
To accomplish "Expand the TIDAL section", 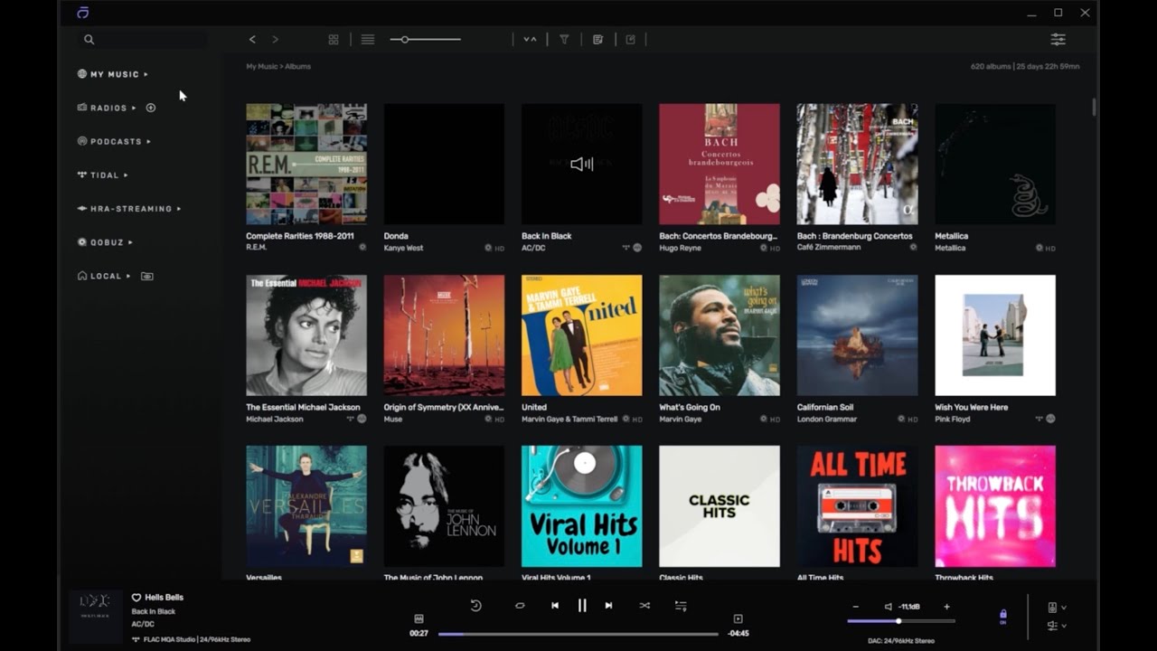I will click(103, 175).
